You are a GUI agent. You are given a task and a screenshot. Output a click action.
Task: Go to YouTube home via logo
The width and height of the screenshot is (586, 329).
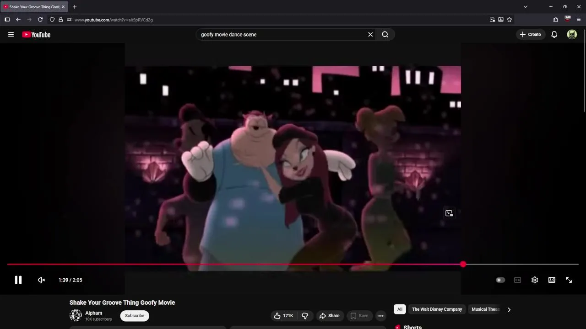pyautogui.click(x=36, y=34)
